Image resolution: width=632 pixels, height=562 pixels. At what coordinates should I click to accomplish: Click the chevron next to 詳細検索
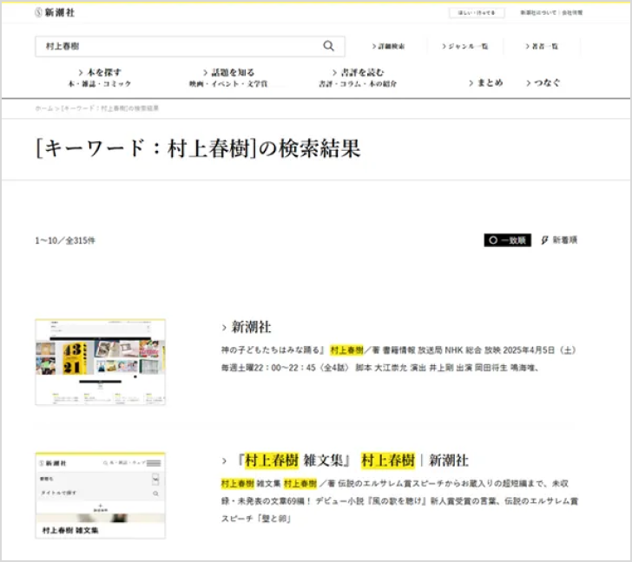374,46
